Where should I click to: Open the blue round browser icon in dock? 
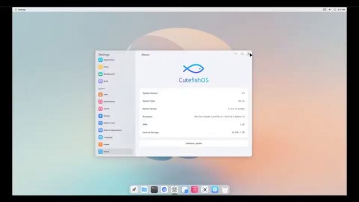pos(164,190)
